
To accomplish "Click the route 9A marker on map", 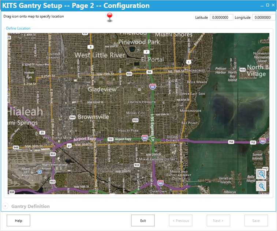I will pos(149,72).
